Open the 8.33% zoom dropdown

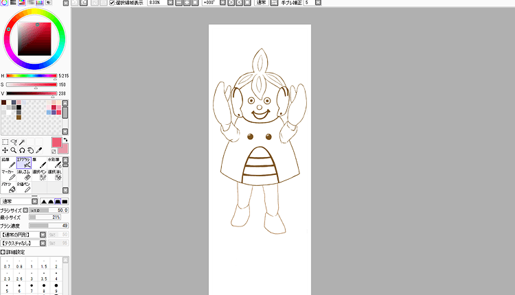coord(170,3)
